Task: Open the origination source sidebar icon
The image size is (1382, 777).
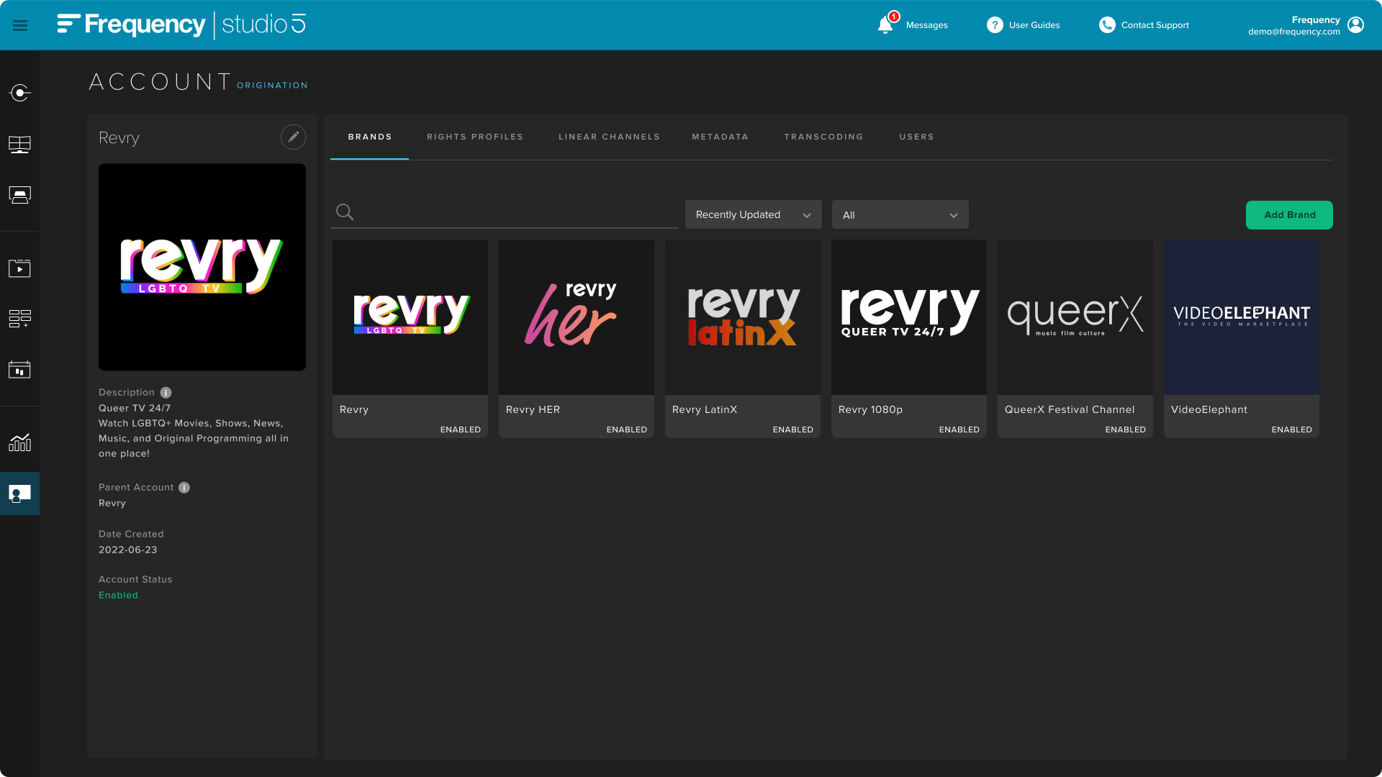Action: point(19,93)
